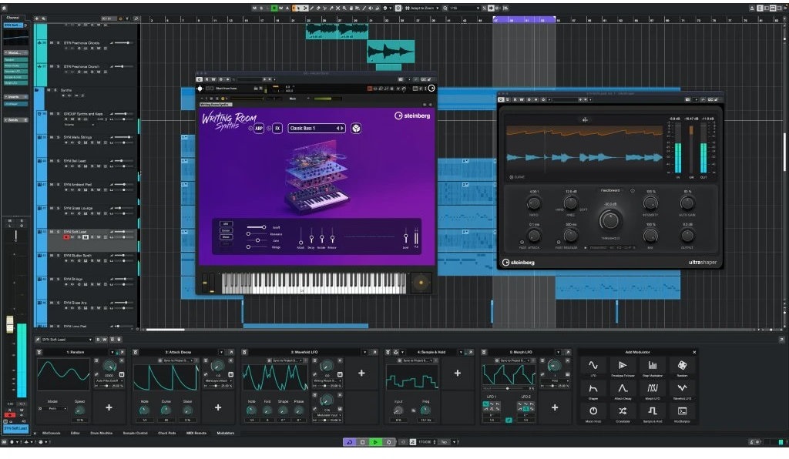Screen dimensions: 789x459
Task: Click the plus to add target in Random modulator
Action: point(109,407)
